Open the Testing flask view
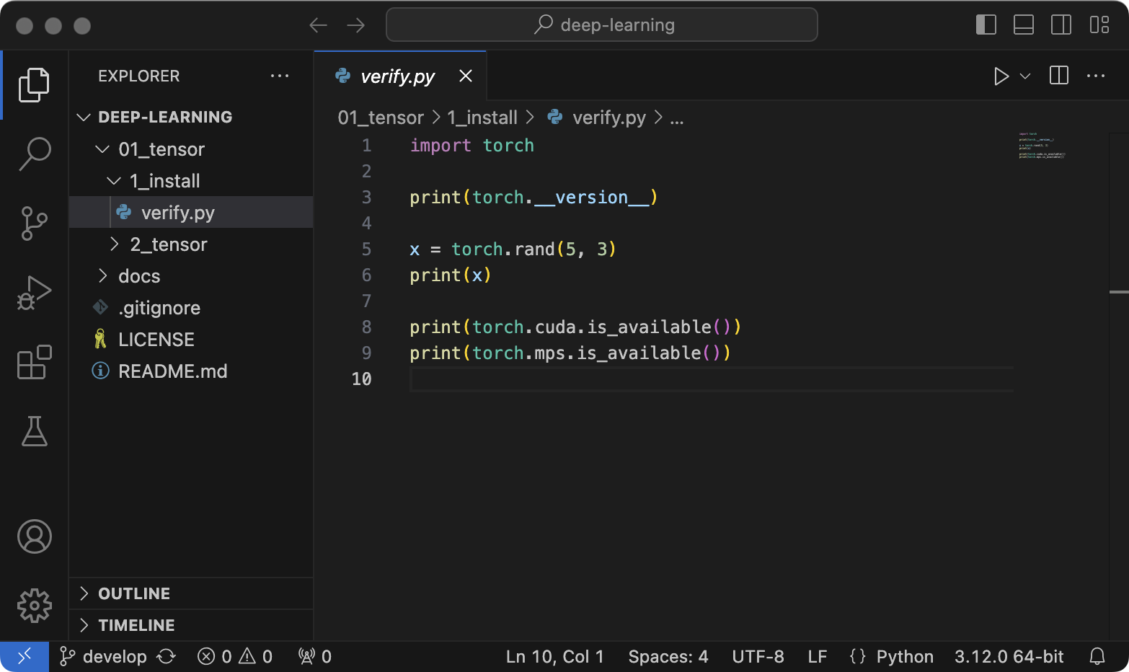Image resolution: width=1129 pixels, height=672 pixels. point(34,431)
